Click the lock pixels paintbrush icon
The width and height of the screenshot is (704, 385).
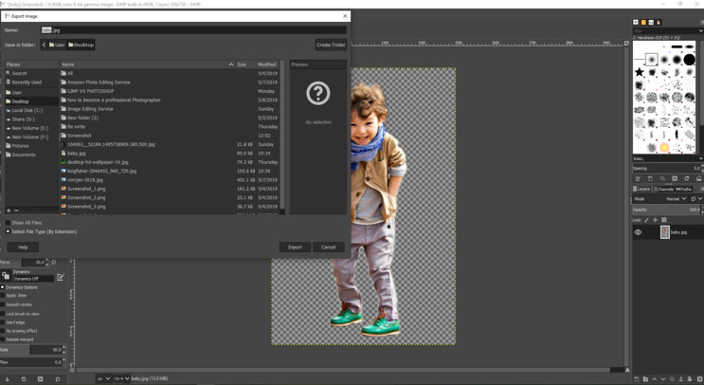647,220
